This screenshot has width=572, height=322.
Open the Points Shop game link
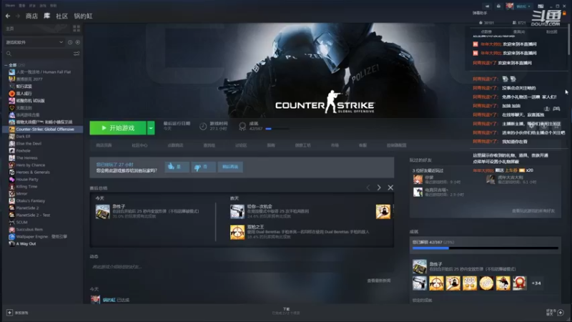point(175,145)
